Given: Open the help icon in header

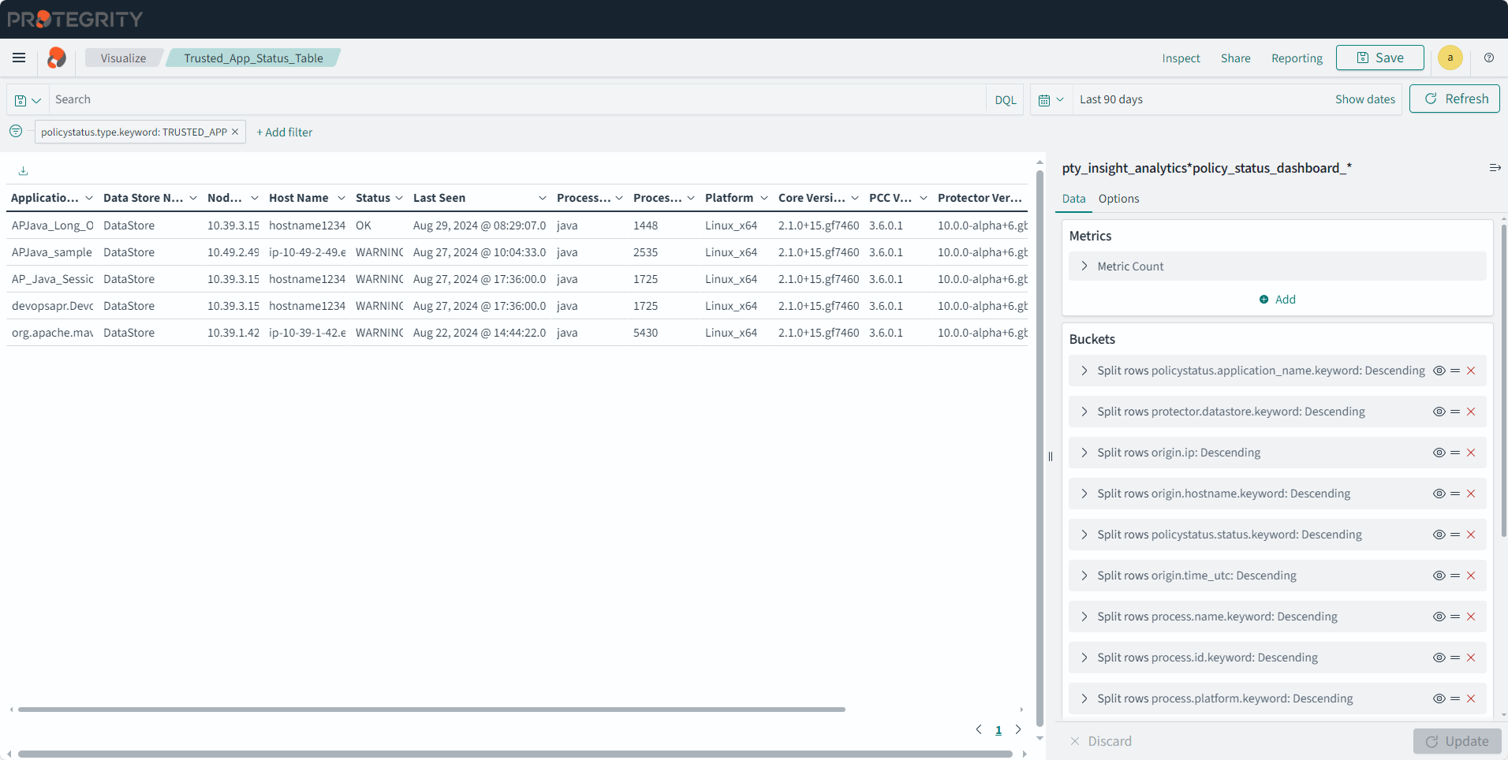Looking at the screenshot, I should (1488, 58).
